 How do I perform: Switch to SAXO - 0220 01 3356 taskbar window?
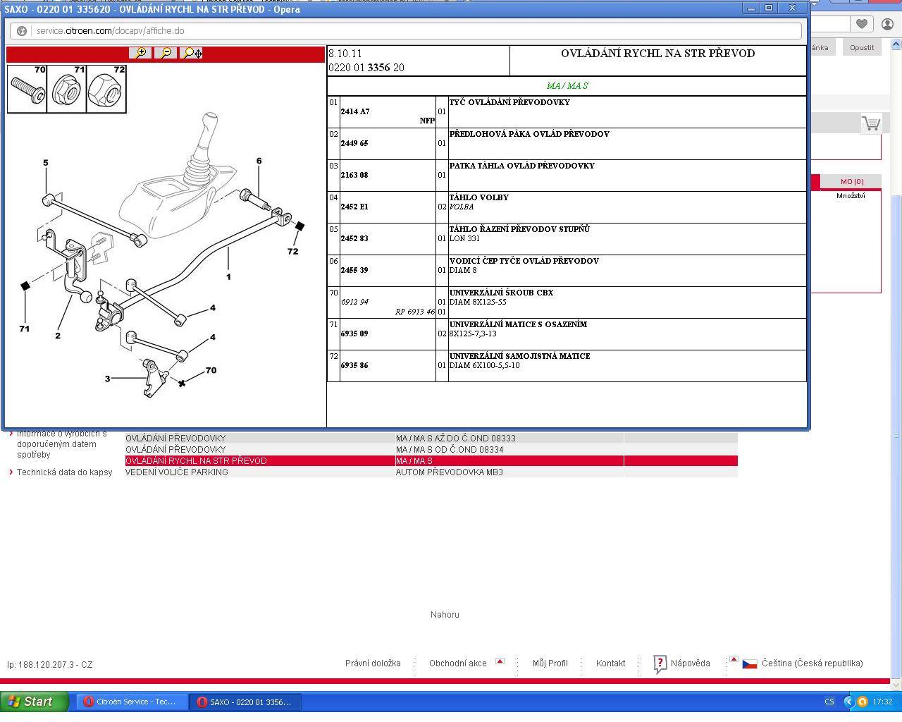click(245, 702)
